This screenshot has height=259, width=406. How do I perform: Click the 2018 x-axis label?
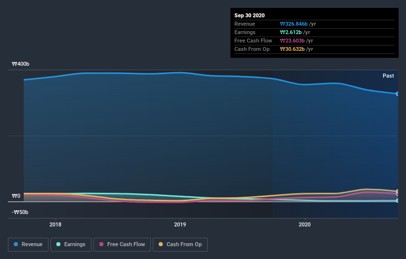55,224
